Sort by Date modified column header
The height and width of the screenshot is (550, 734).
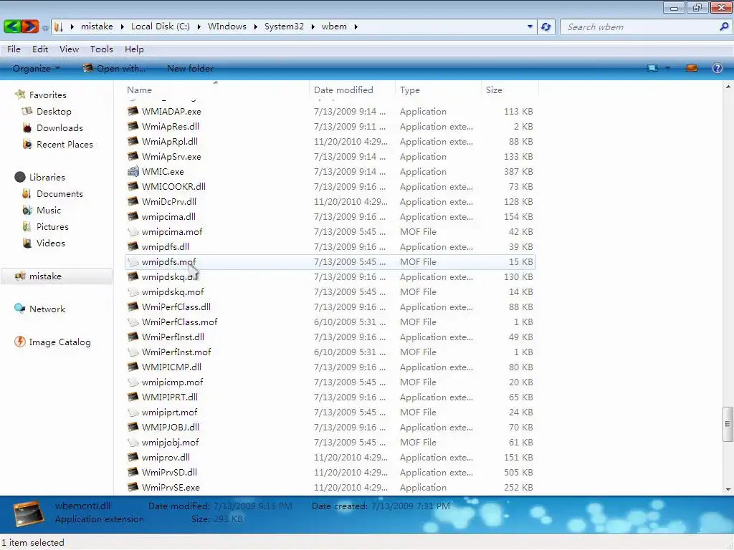(x=352, y=90)
